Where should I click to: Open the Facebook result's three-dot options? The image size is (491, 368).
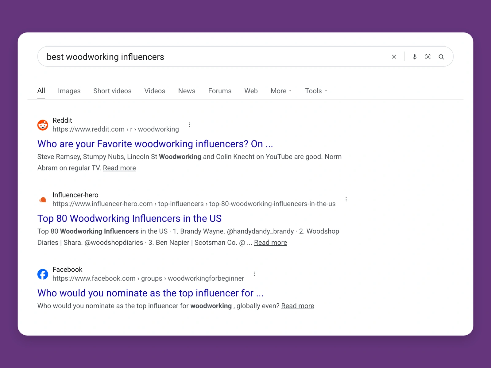point(254,274)
